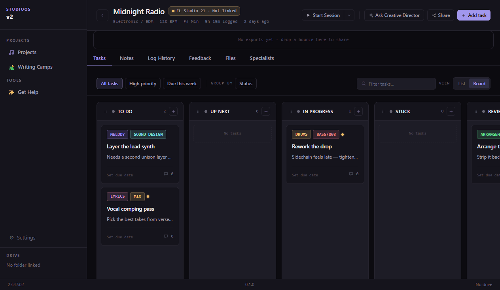Click the MIX tag

137,196
